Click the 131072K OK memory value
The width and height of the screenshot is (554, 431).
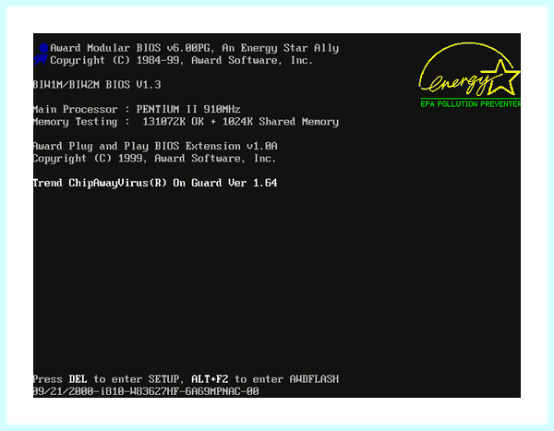point(174,122)
